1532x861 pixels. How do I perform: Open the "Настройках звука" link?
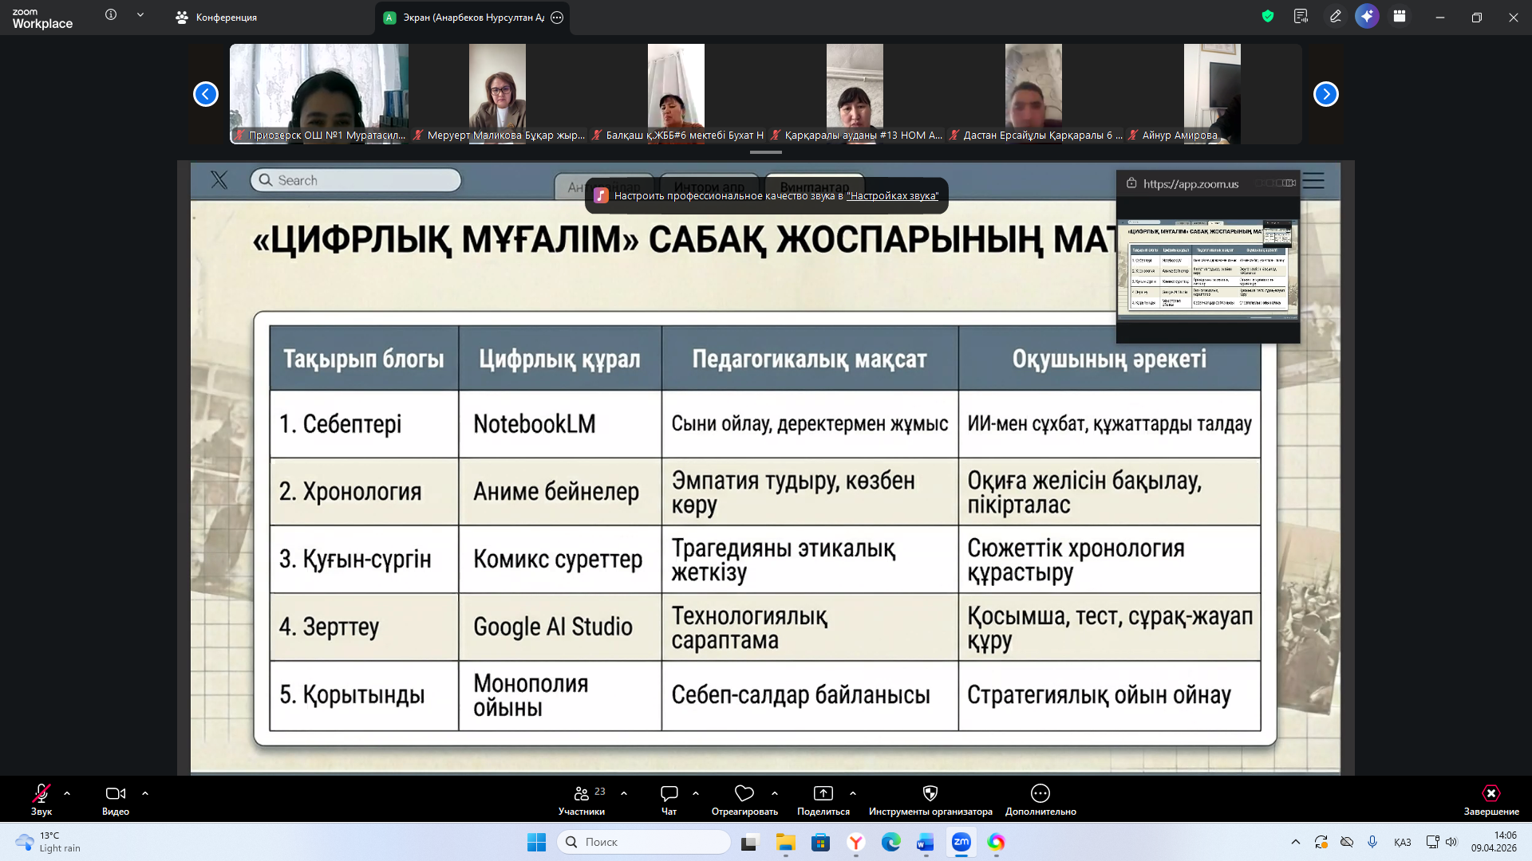coord(892,196)
